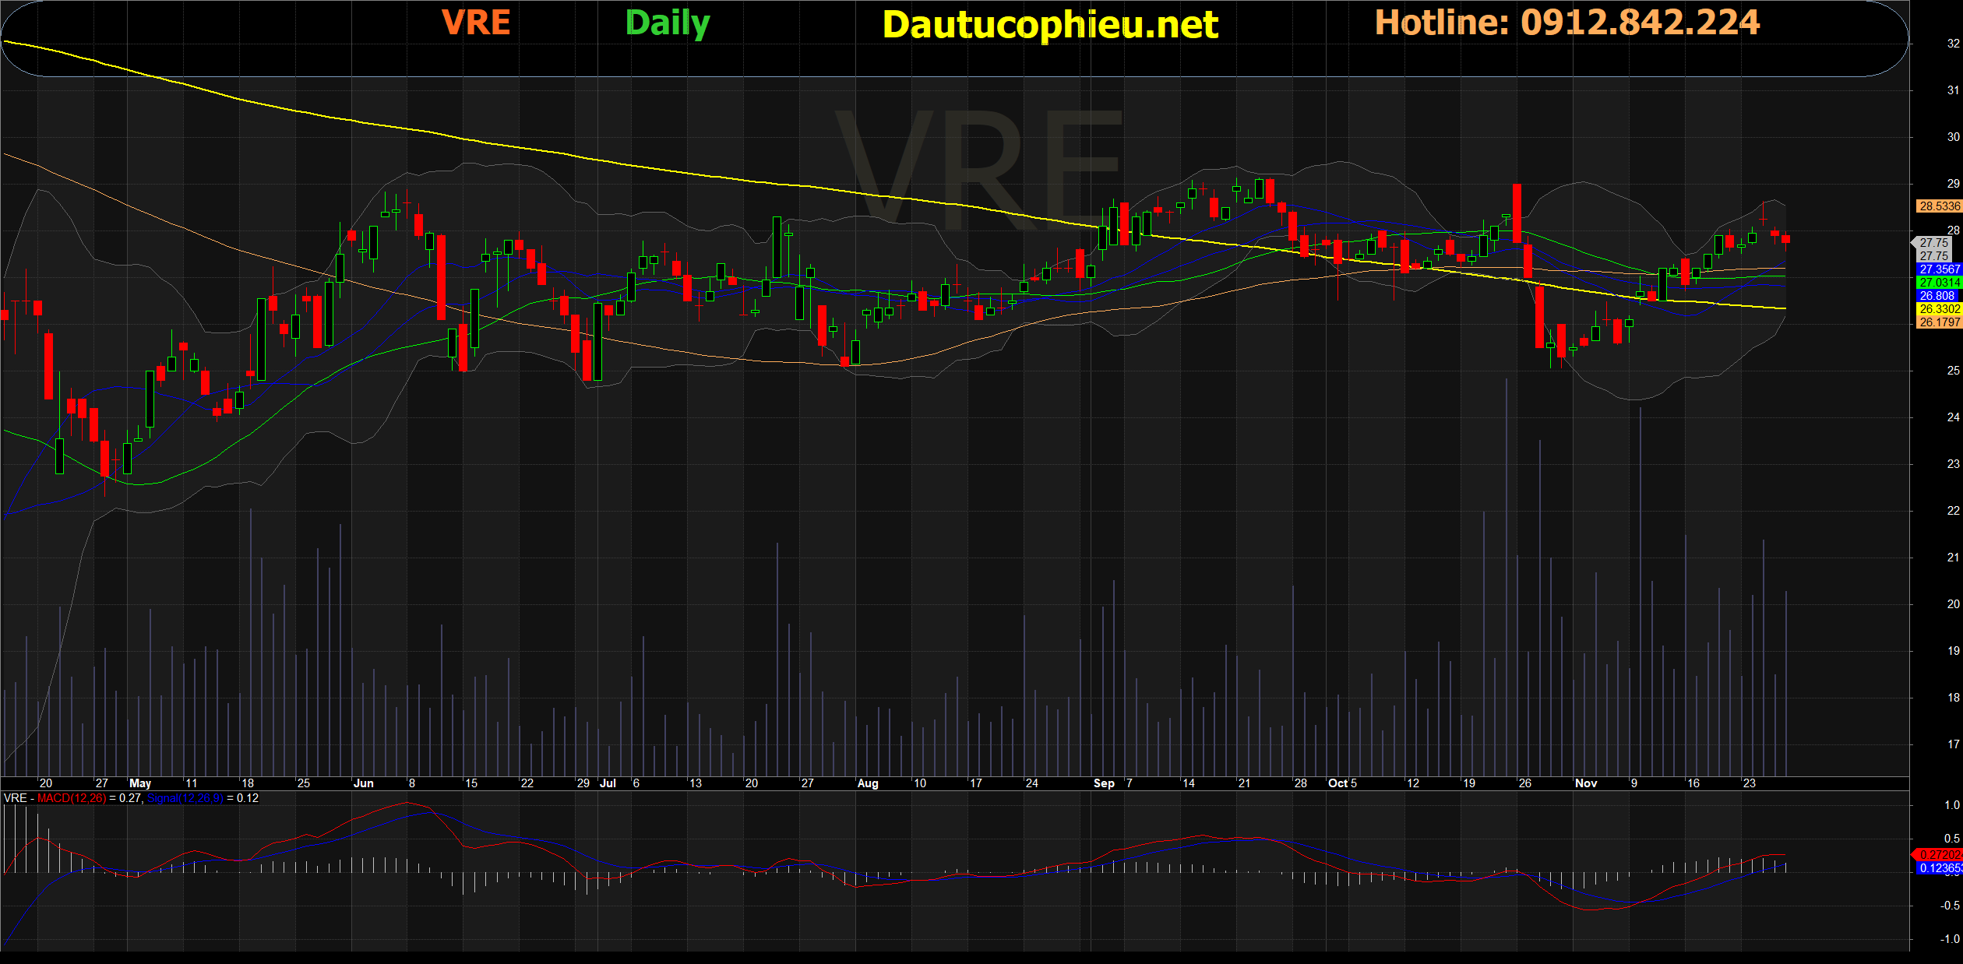1963x964 pixels.
Task: Click the orange 26.1797 price tag
Action: pyautogui.click(x=1938, y=322)
